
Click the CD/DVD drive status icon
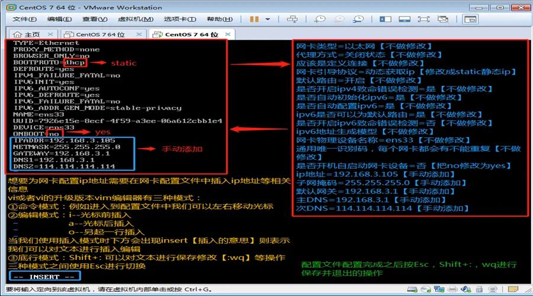426,289
